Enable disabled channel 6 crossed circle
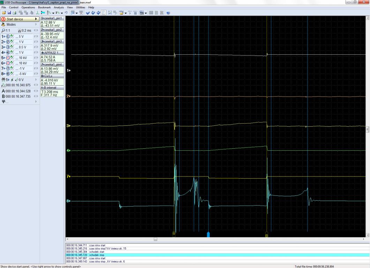This screenshot has width=370, height=268. (8, 63)
